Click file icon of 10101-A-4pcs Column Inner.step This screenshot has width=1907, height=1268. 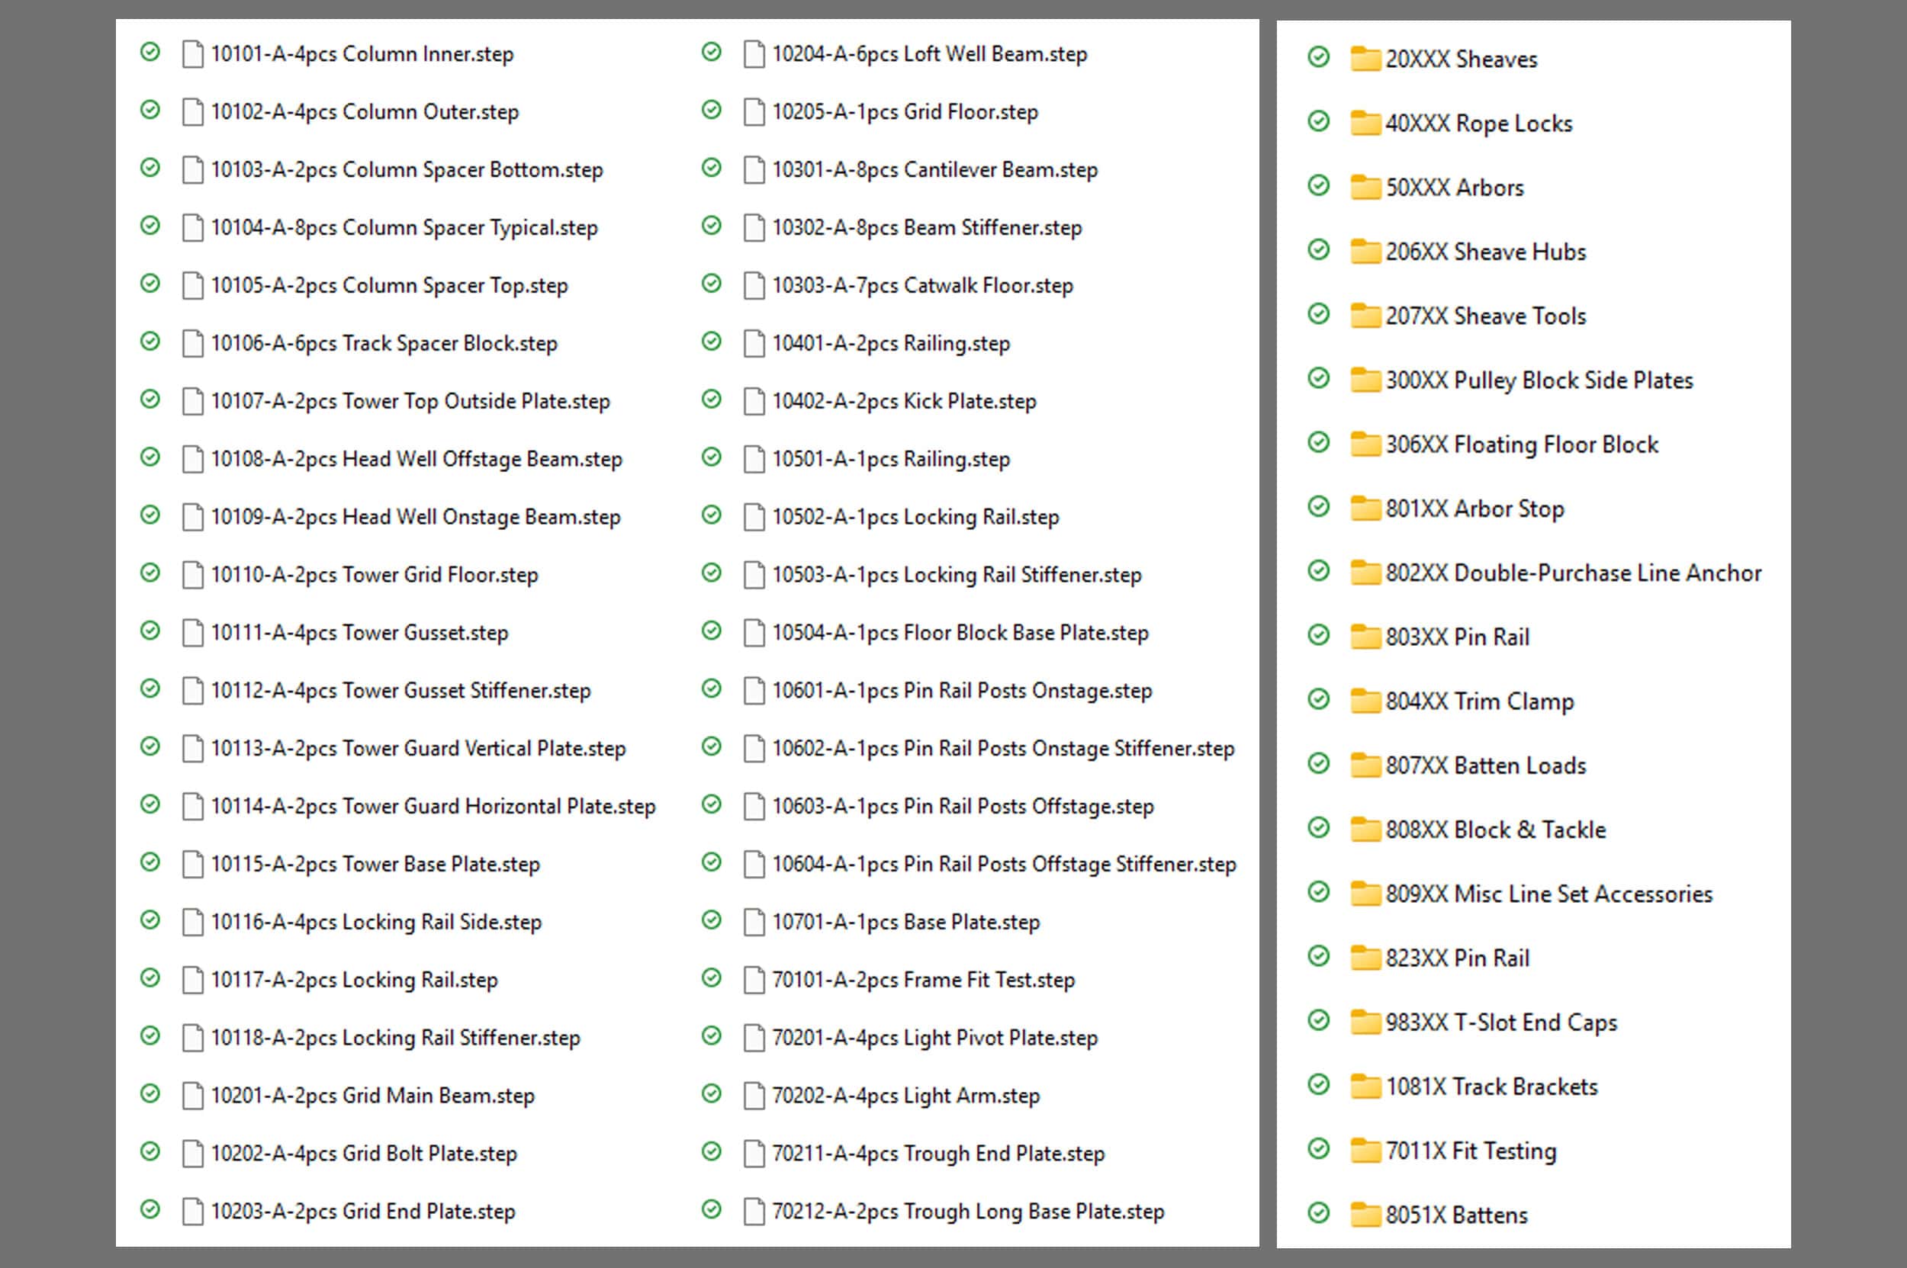point(192,54)
